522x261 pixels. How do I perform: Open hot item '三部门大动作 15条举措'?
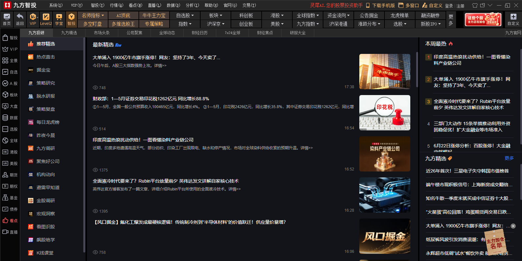[x=472, y=127]
